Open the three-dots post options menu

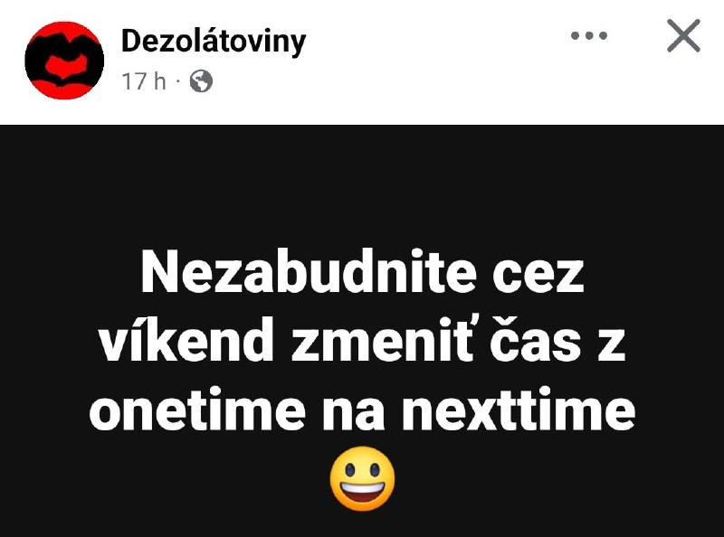pyautogui.click(x=589, y=35)
